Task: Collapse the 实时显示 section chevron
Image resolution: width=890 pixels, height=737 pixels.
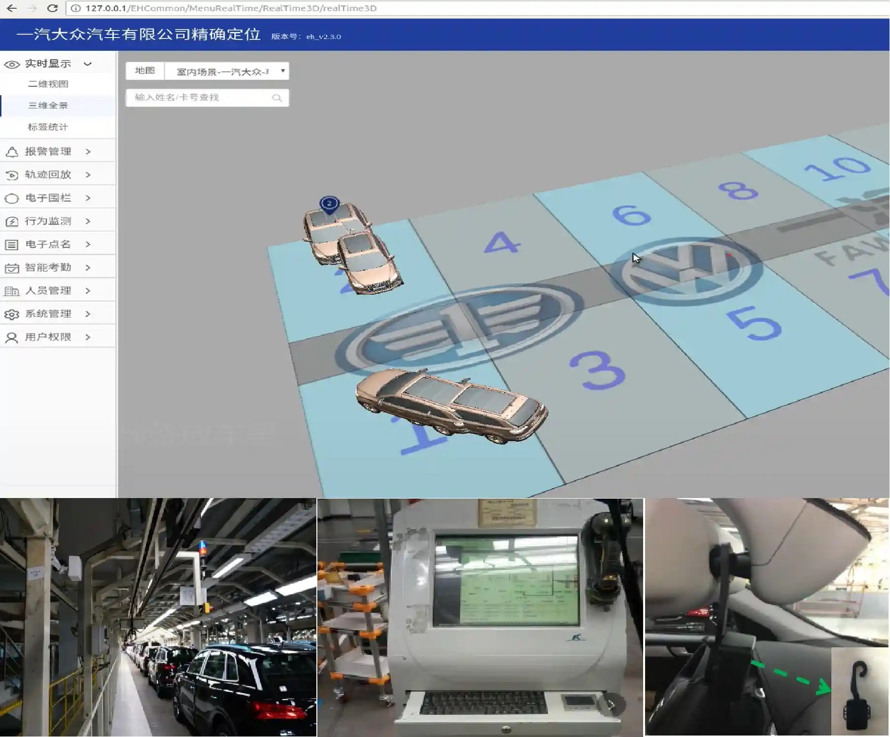Action: pyautogui.click(x=89, y=63)
